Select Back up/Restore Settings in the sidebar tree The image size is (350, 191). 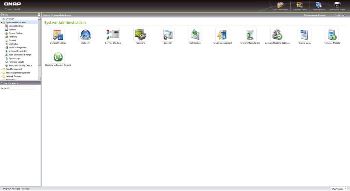[x=20, y=55]
